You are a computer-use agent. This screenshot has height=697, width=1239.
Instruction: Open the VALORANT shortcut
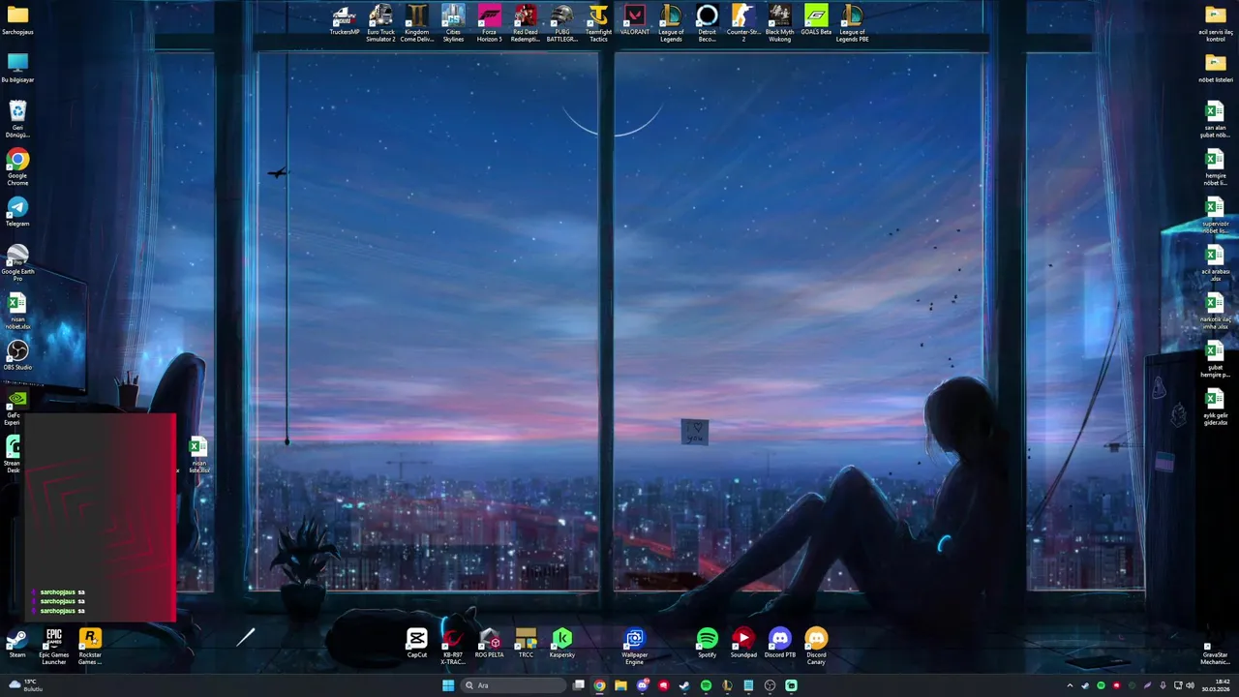point(634,21)
